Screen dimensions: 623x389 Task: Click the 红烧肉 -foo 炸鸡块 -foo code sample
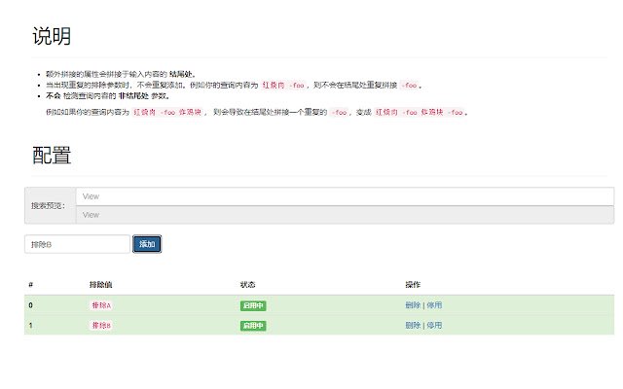click(420, 113)
